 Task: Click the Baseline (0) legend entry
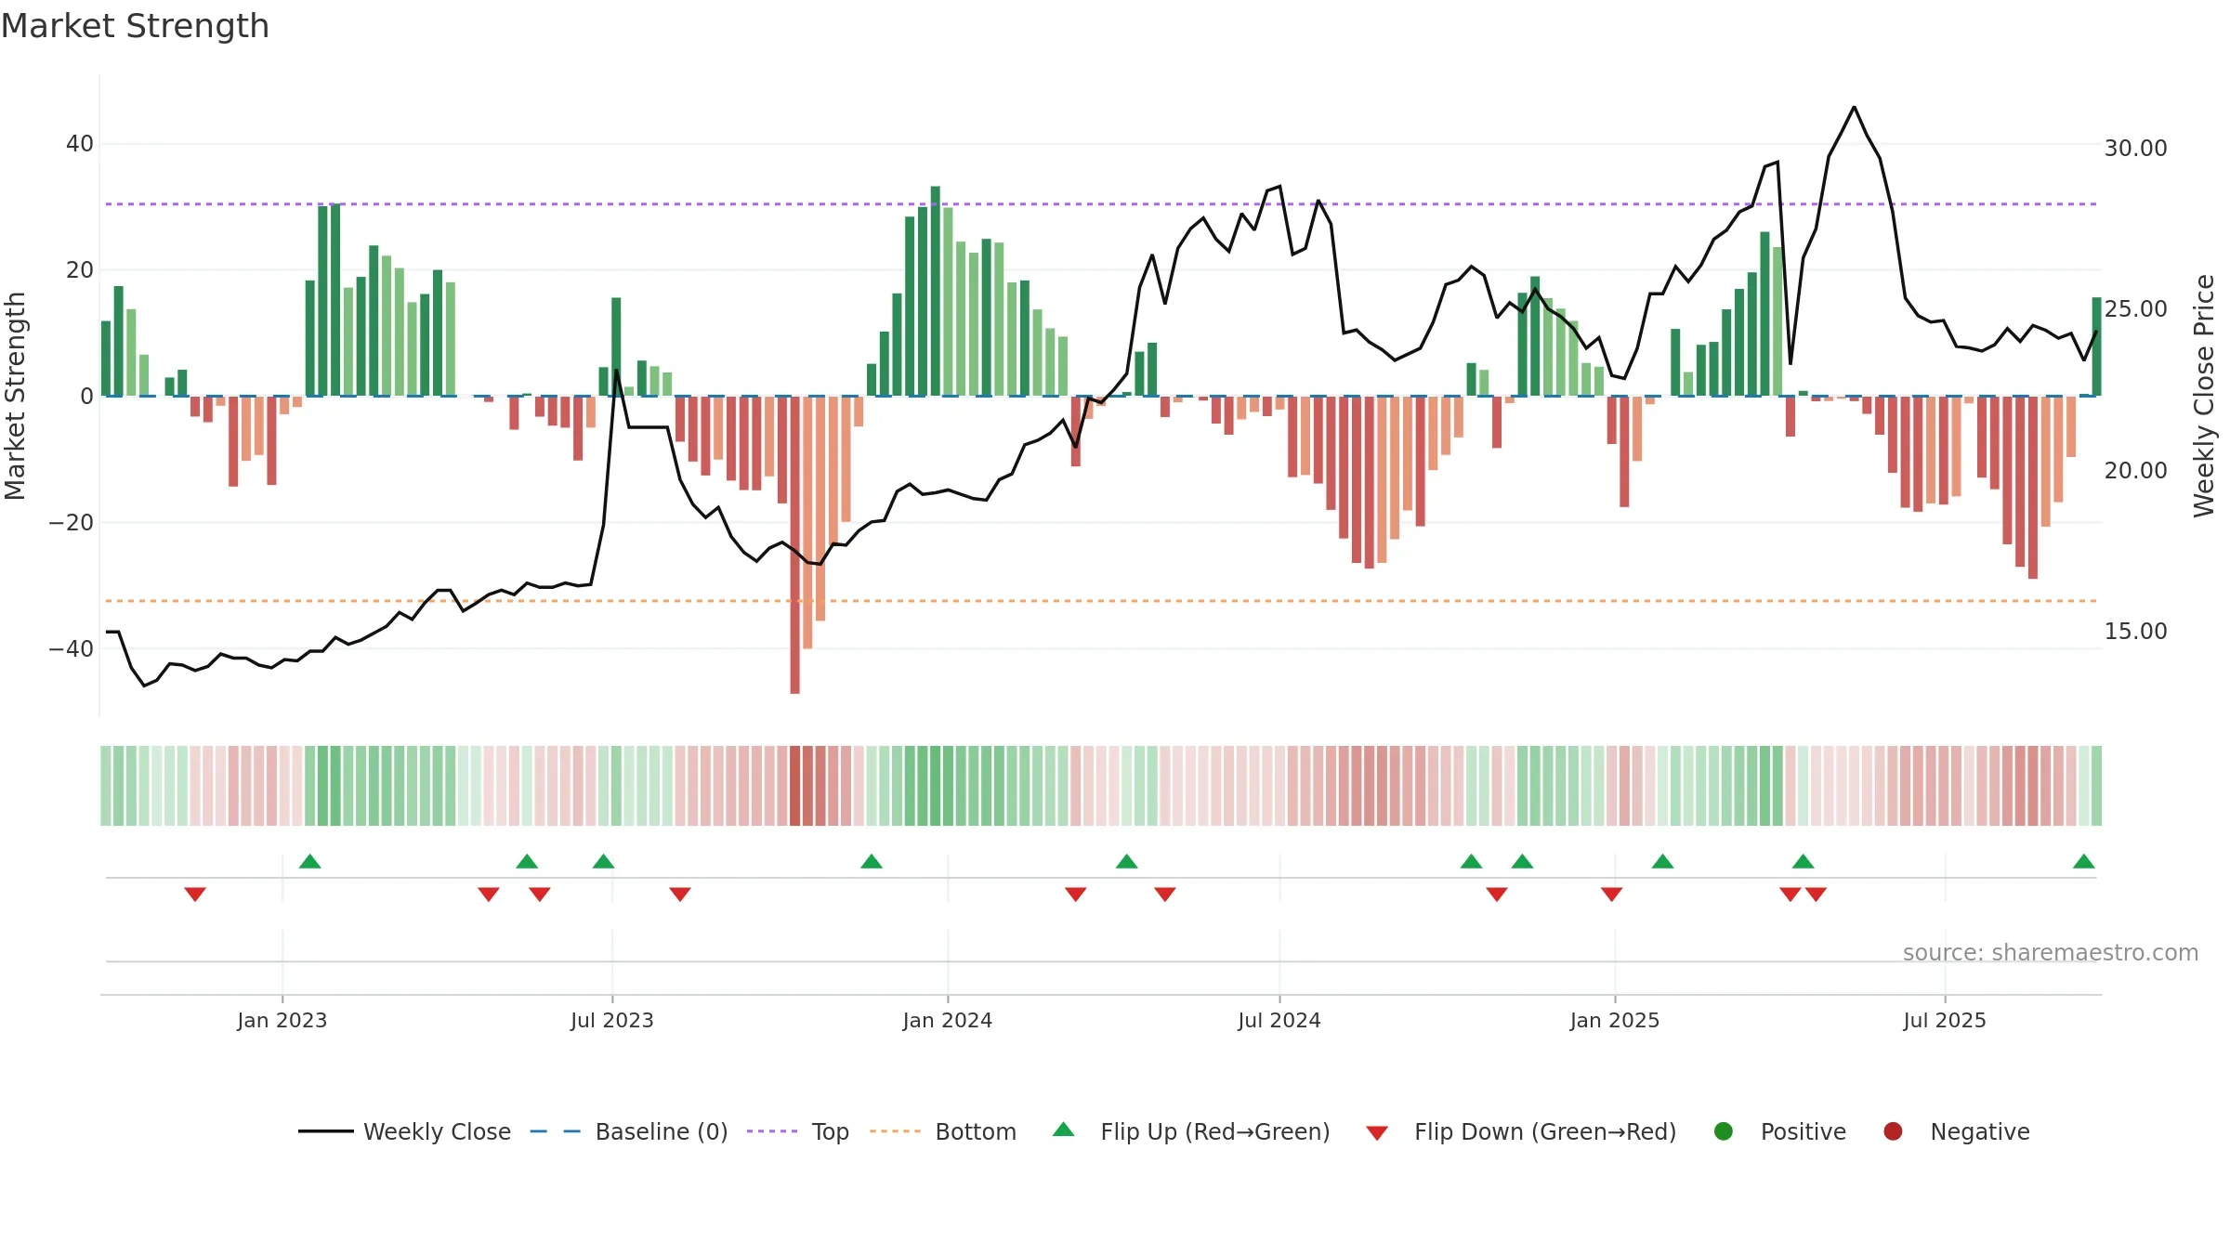pyautogui.click(x=629, y=1131)
